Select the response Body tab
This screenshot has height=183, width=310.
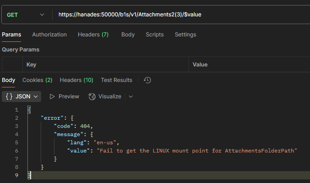click(9, 80)
